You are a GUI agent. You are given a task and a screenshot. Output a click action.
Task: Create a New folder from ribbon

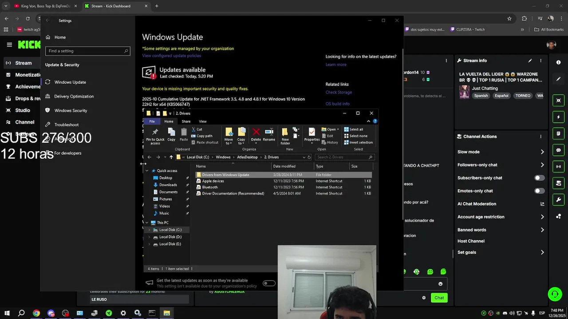(285, 136)
